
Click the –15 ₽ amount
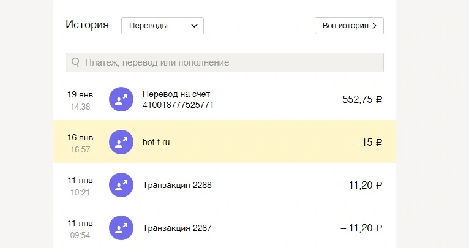click(x=367, y=142)
